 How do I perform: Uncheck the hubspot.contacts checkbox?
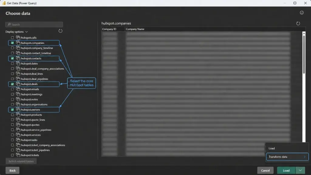(12, 58)
